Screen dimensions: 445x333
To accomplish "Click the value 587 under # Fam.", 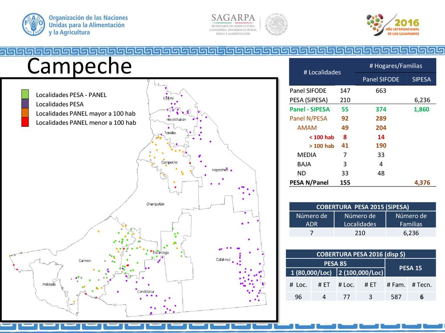I will [396, 297].
